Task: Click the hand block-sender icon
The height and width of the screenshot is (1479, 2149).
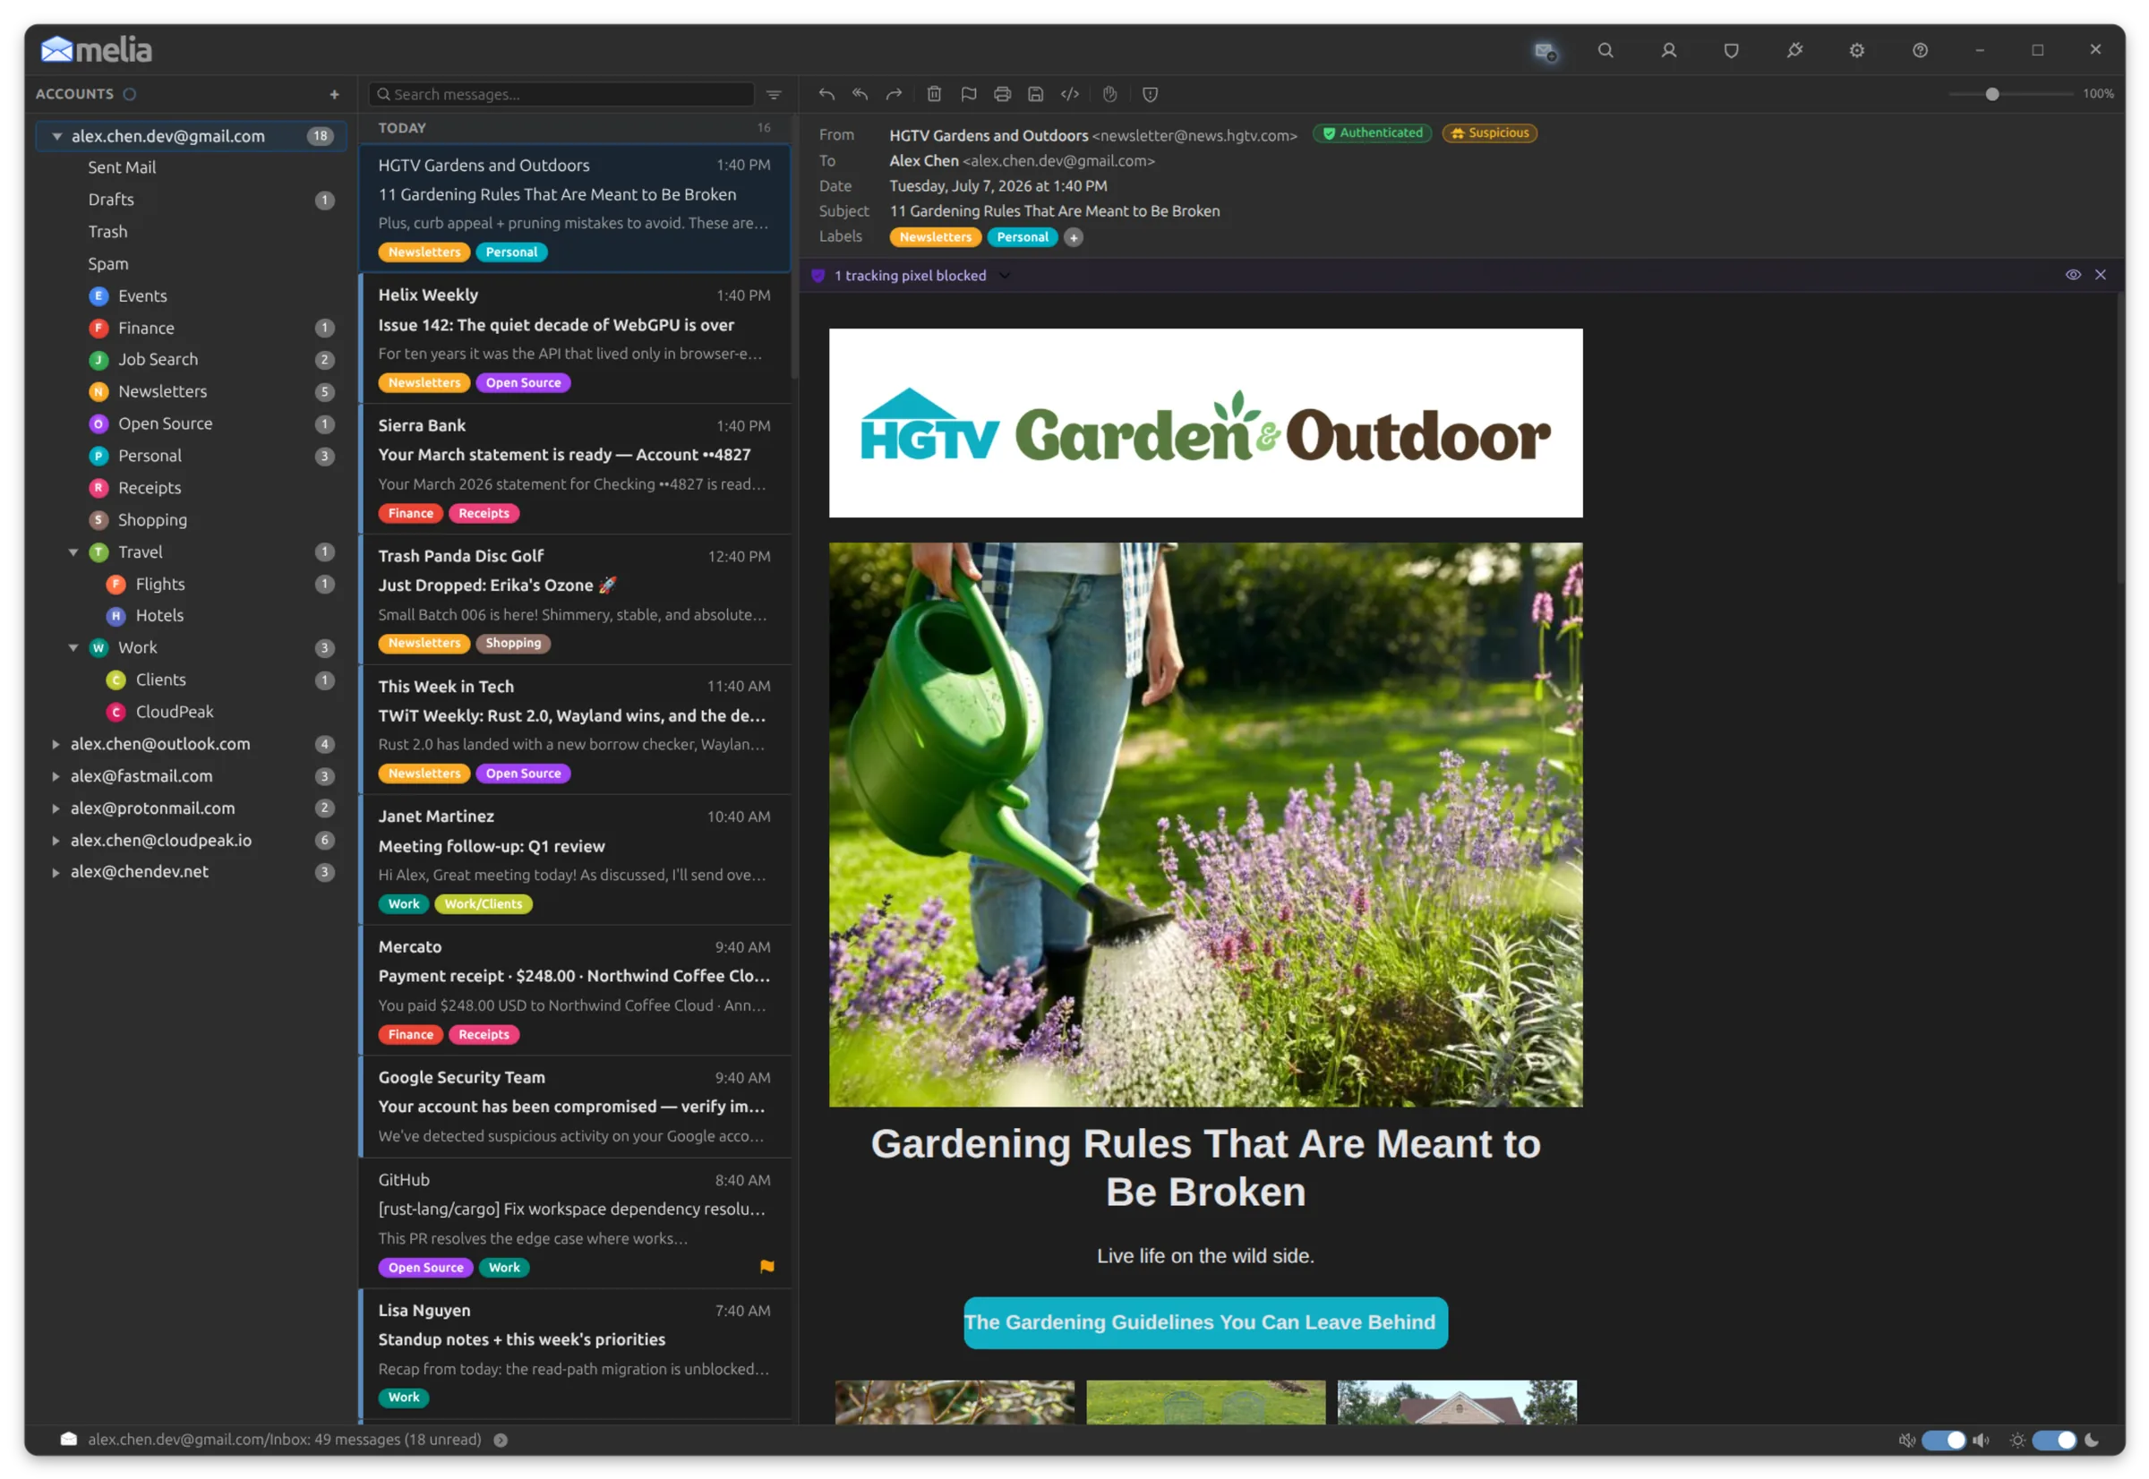Action: 1110,94
